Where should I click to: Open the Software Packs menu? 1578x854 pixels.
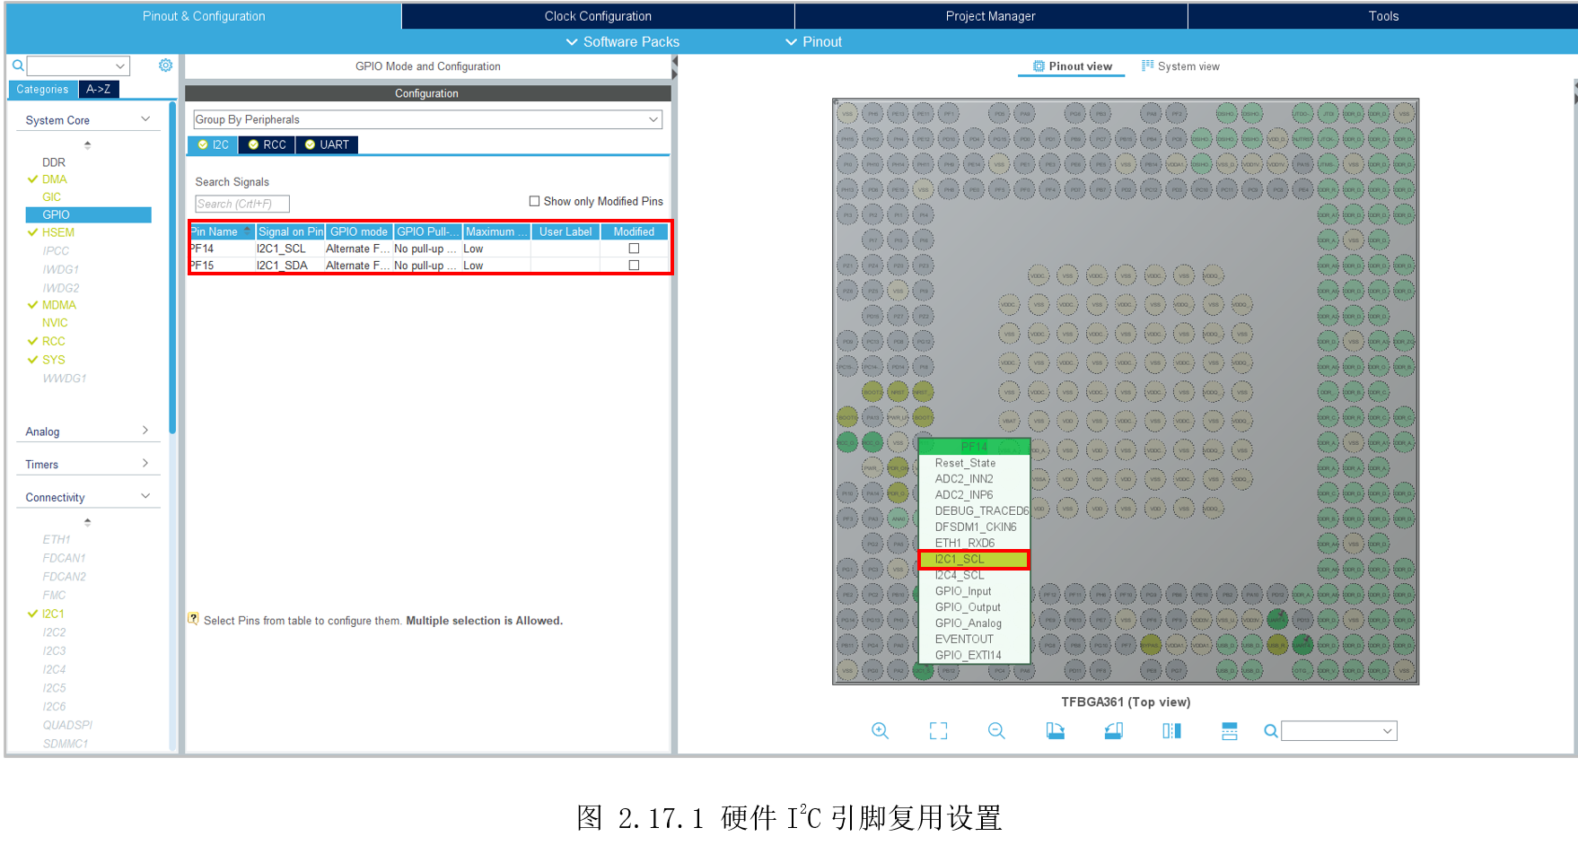coord(623,42)
